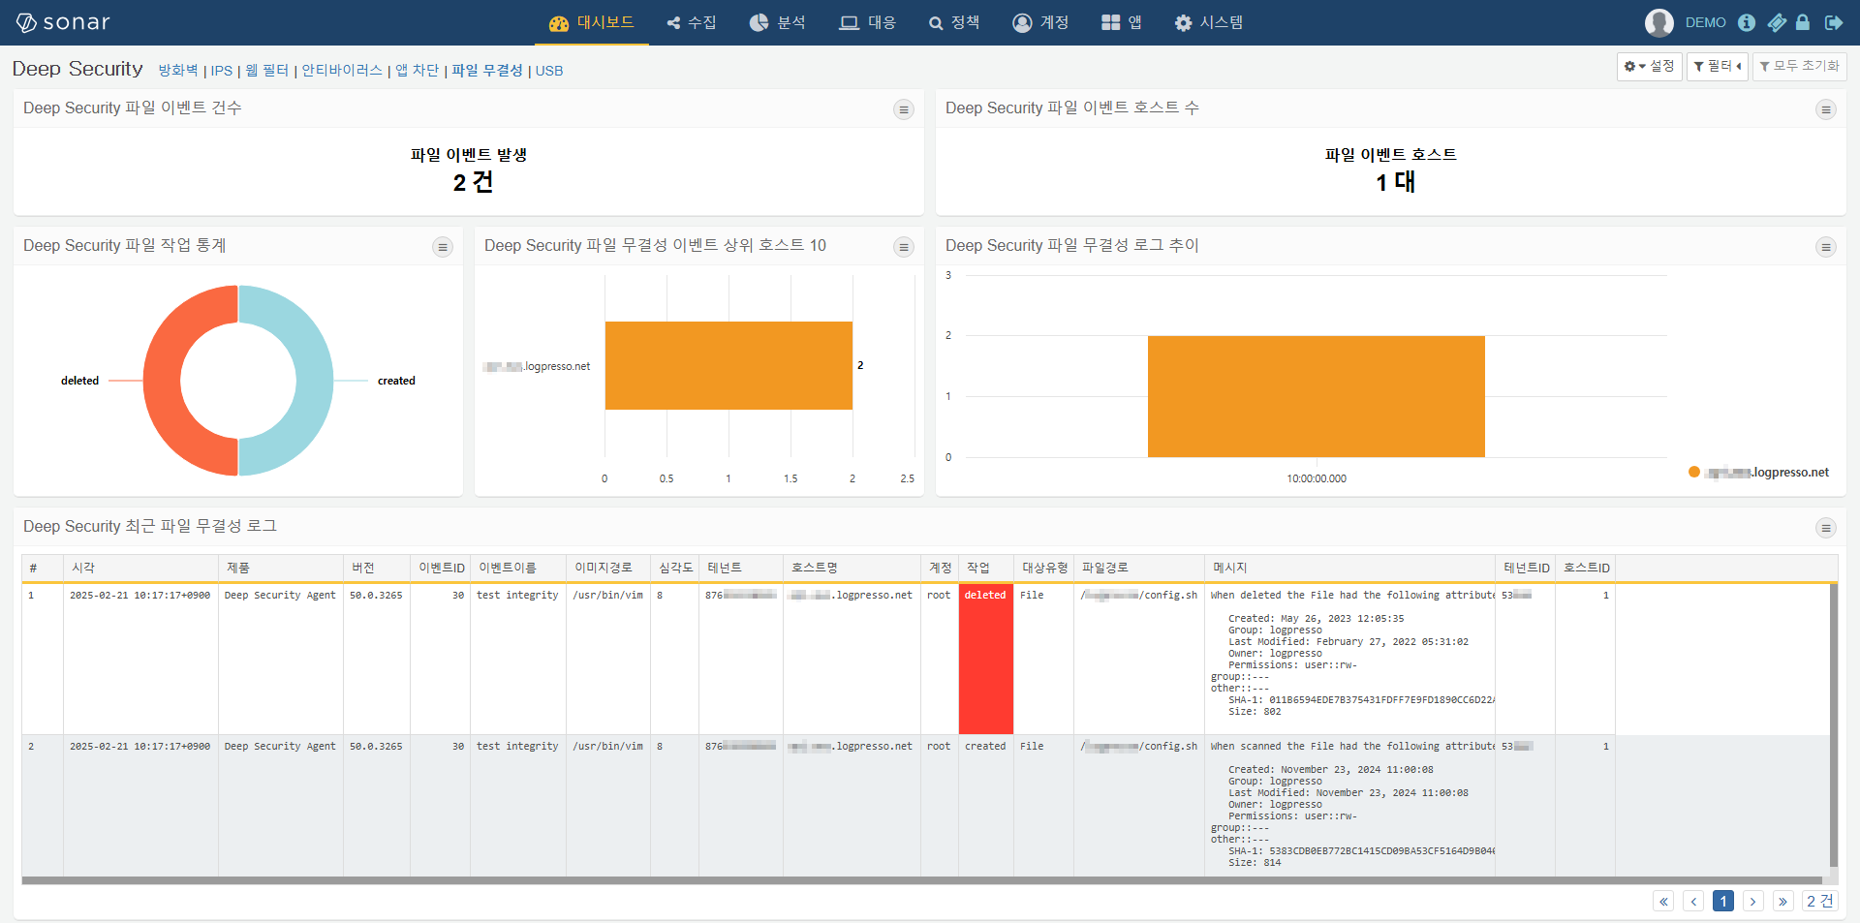Viewport: 1860px width, 923px height.
Task: Click the logout icon in header
Action: (1834, 22)
